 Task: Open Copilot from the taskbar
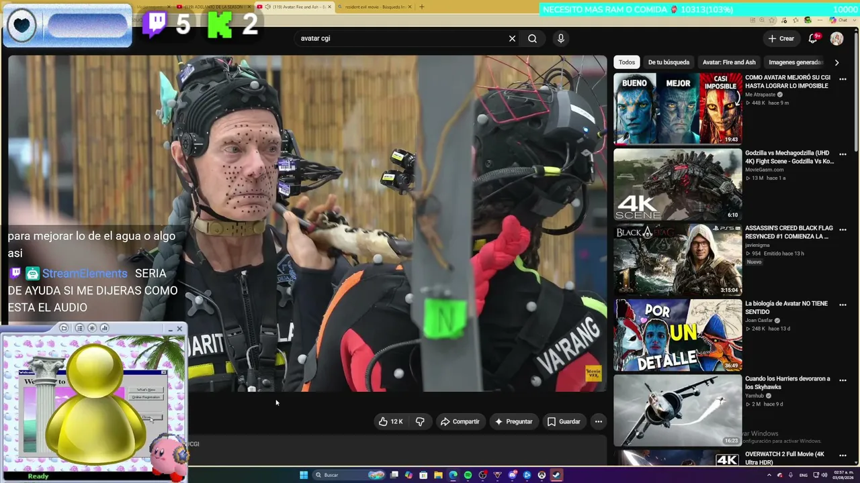[408, 475]
